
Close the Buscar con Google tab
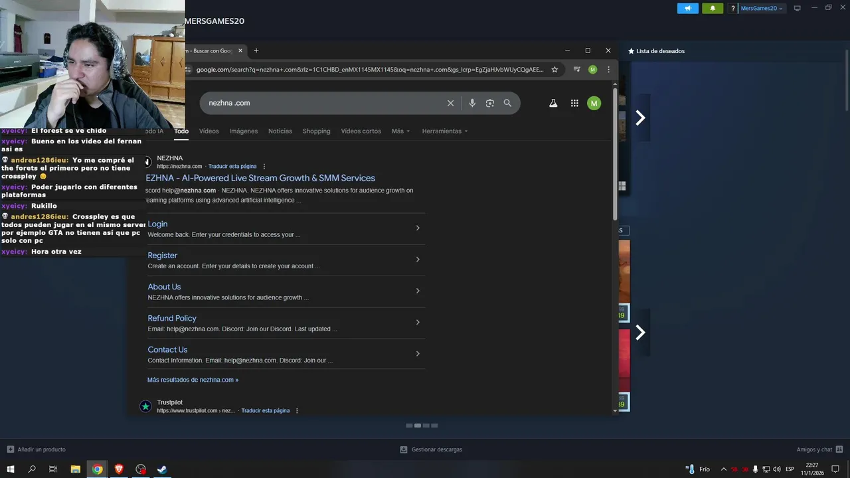pyautogui.click(x=240, y=50)
